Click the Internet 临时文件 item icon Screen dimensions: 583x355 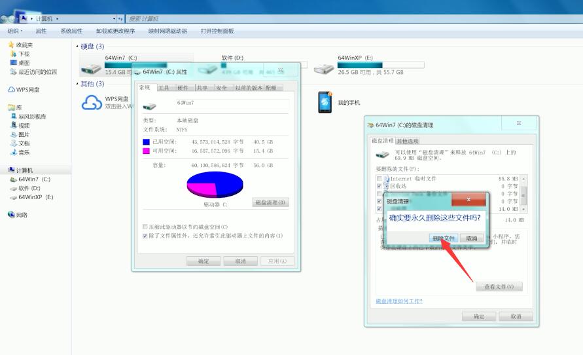pos(387,179)
